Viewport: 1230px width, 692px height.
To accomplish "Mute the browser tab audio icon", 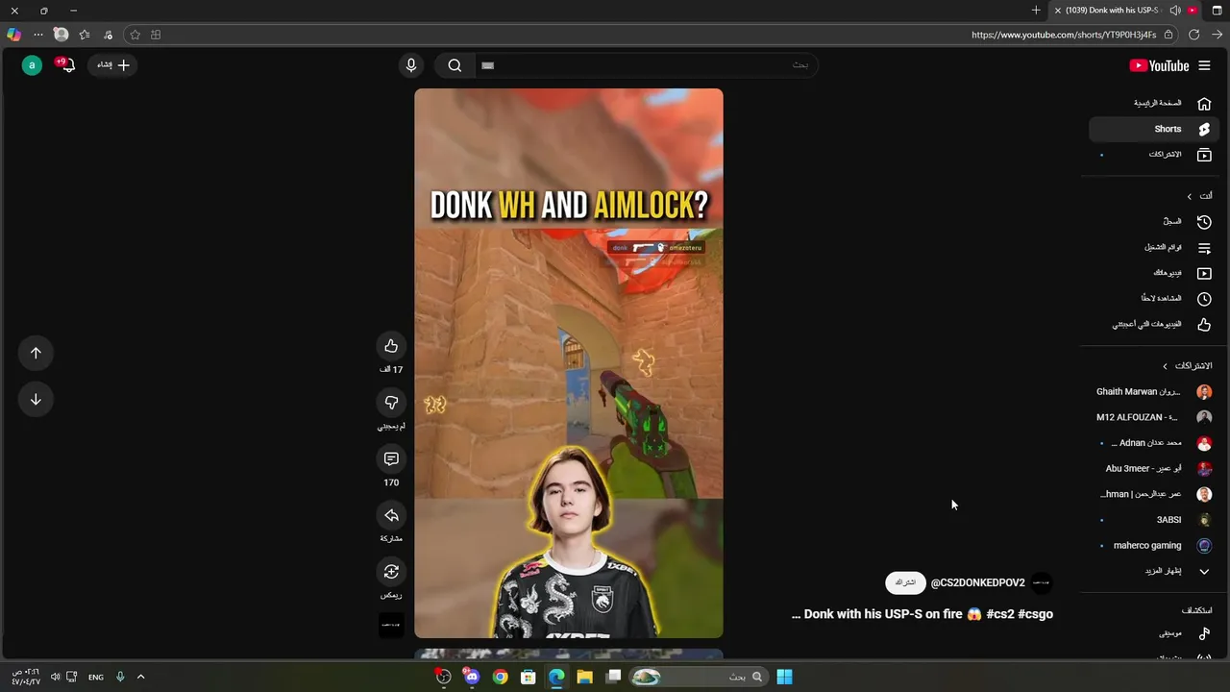I will click(x=1175, y=11).
